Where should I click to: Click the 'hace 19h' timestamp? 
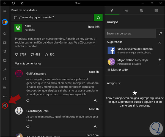pos(94,27)
